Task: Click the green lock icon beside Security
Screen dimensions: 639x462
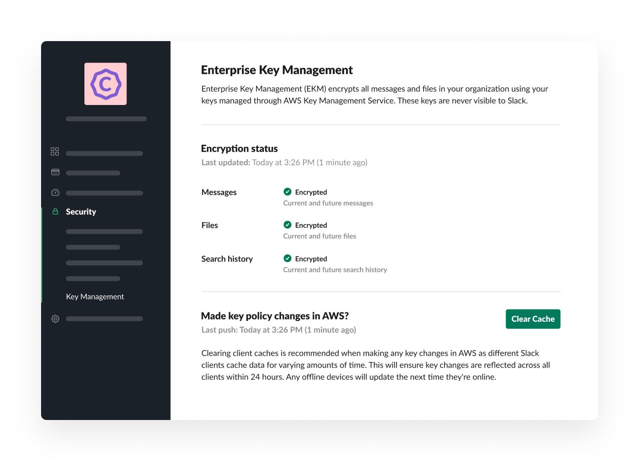Action: coord(55,211)
